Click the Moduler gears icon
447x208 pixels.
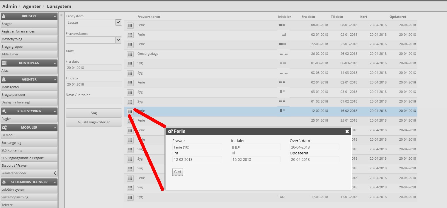[4, 127]
